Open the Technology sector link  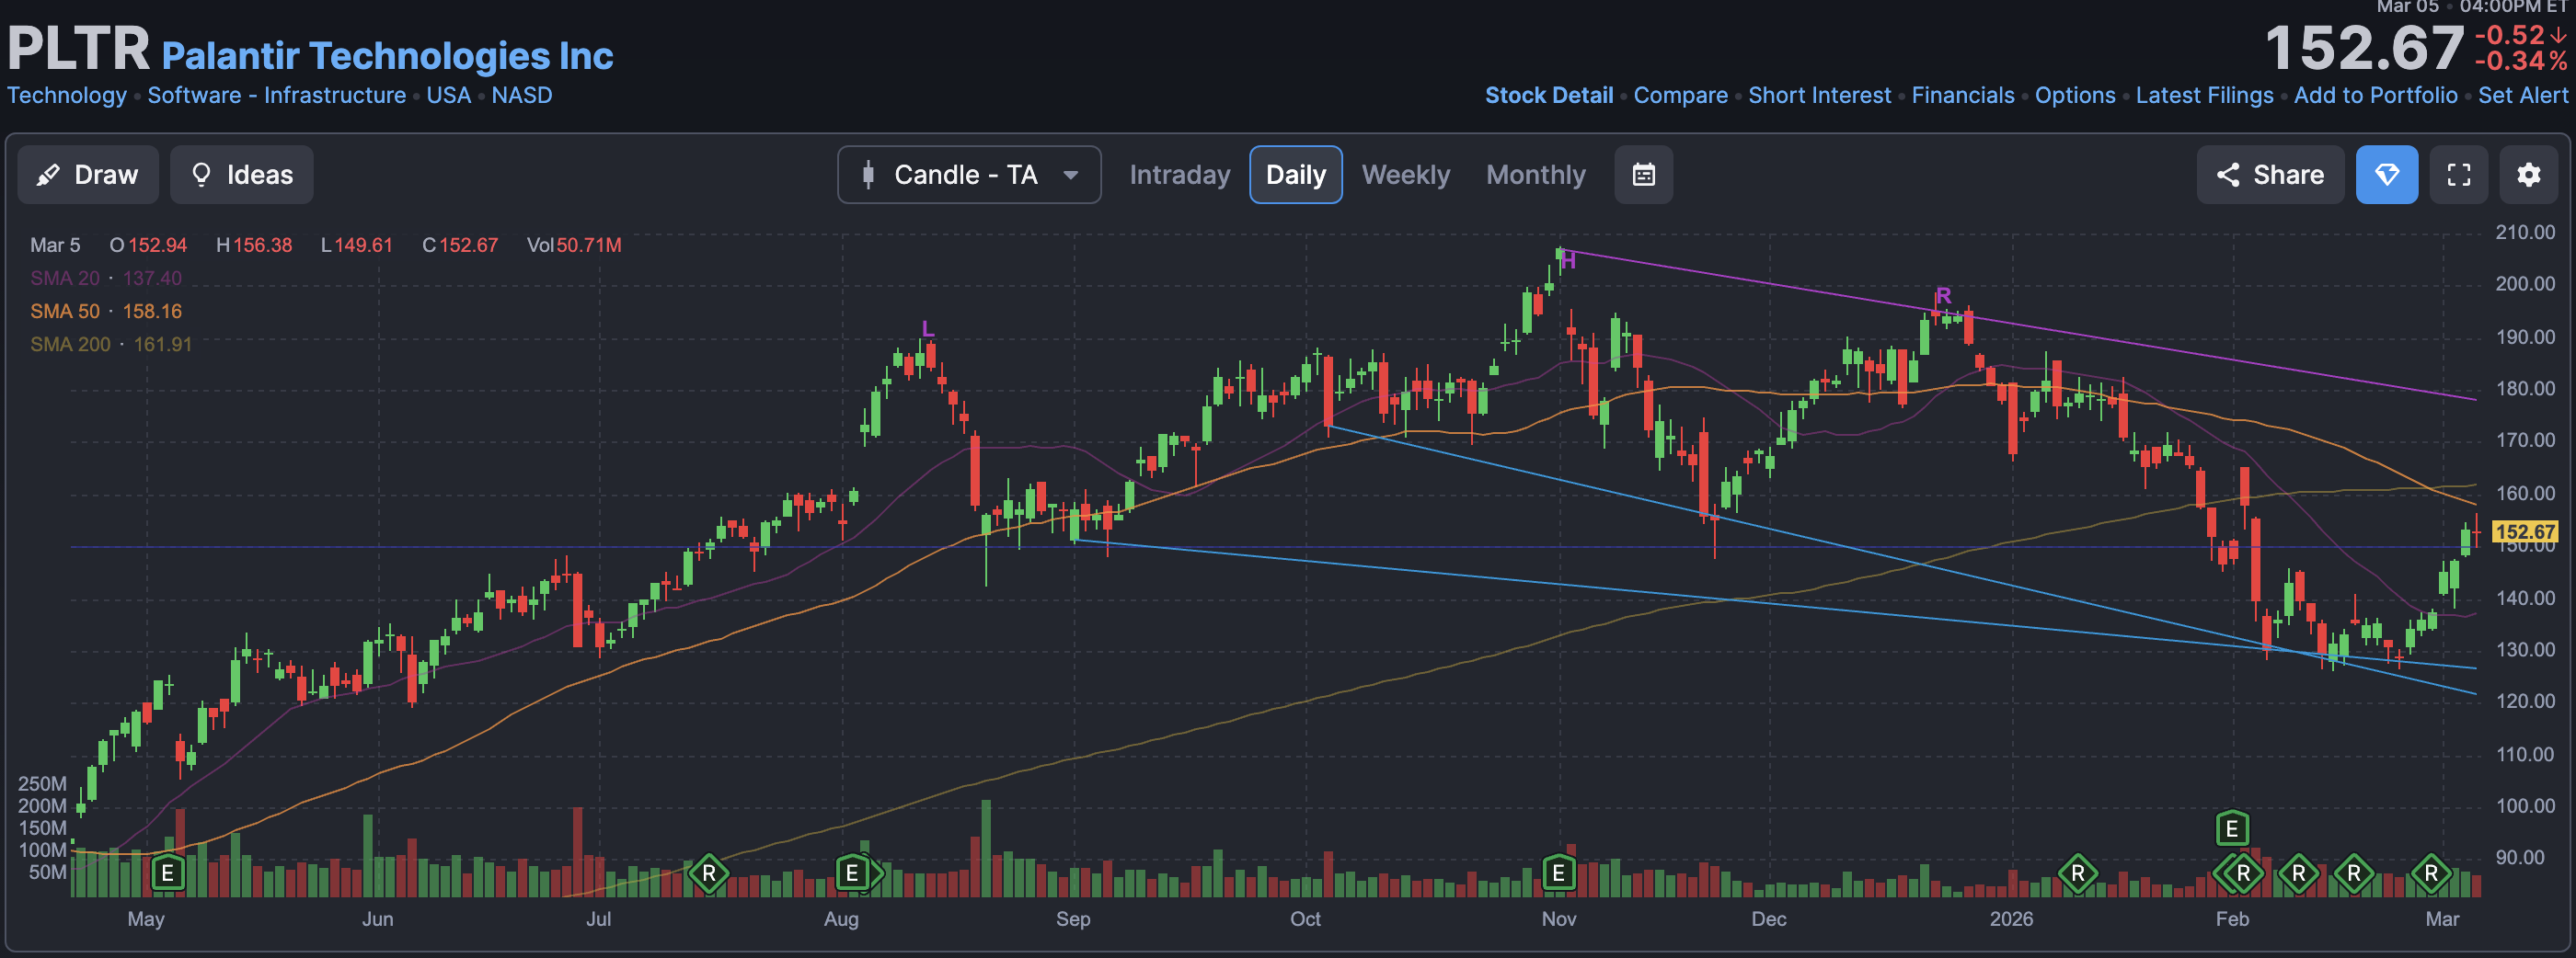pyautogui.click(x=67, y=96)
